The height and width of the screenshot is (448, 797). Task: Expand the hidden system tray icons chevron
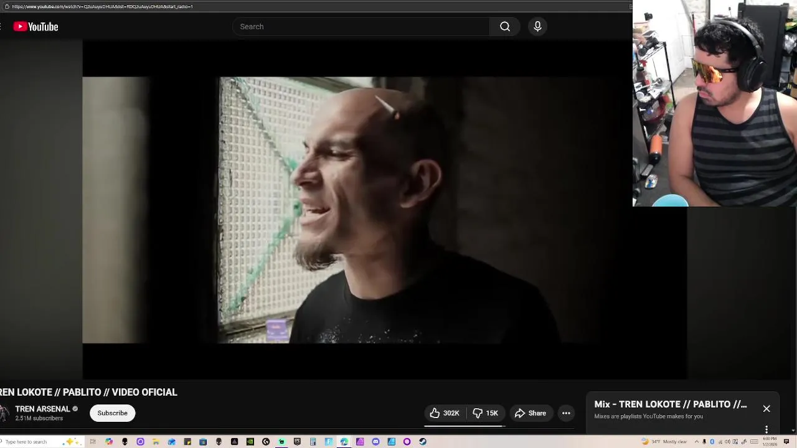[x=697, y=442]
